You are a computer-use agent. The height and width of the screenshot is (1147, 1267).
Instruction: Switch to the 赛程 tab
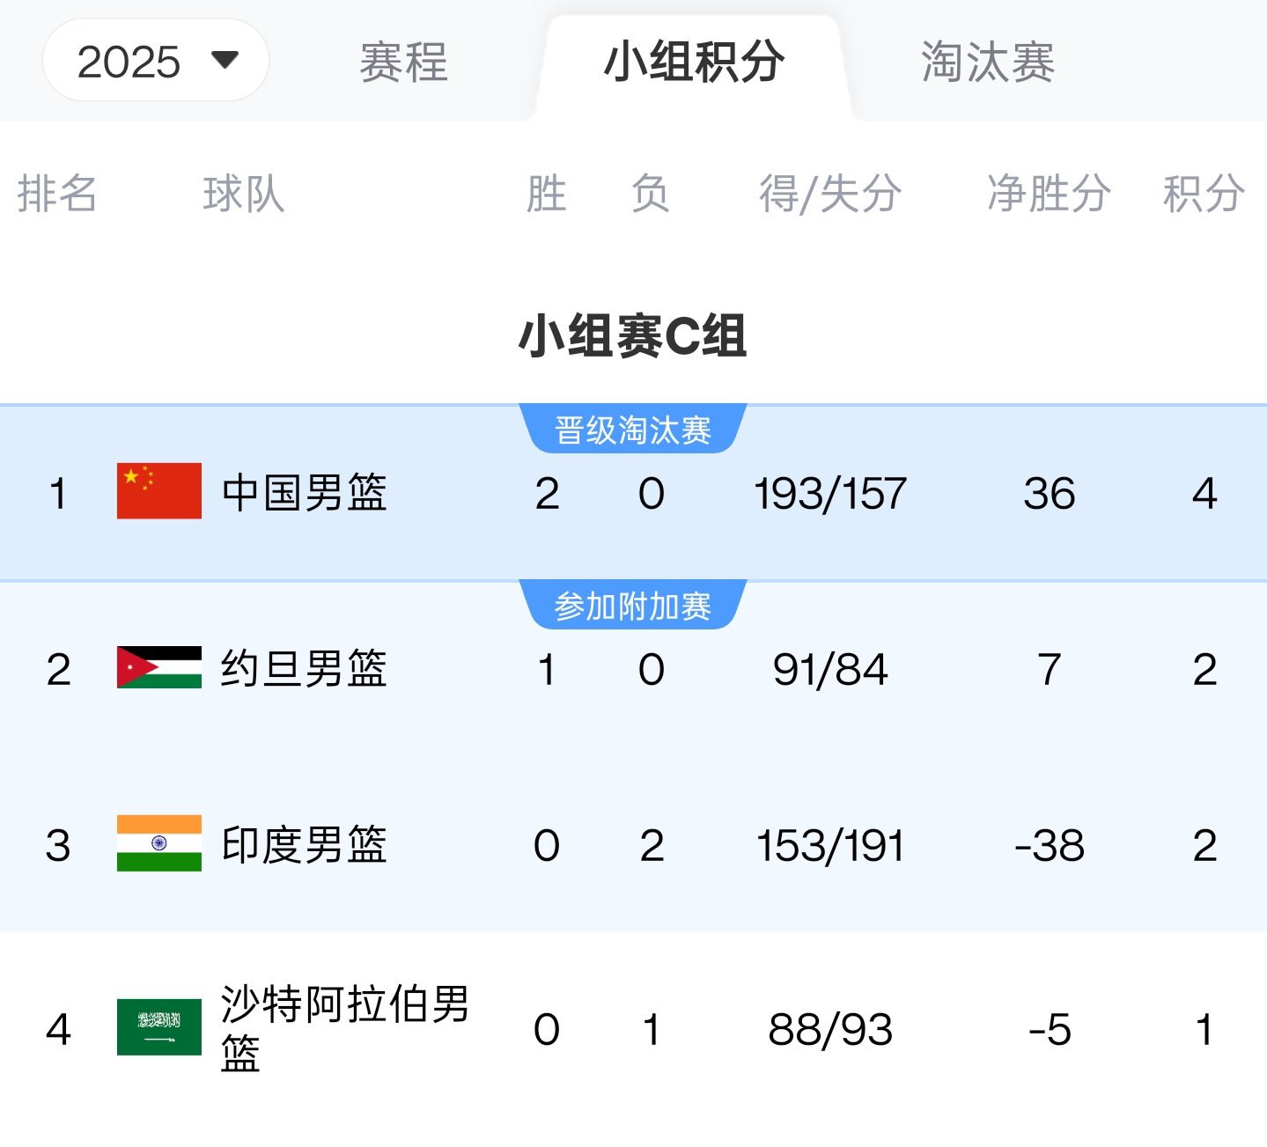tap(404, 62)
